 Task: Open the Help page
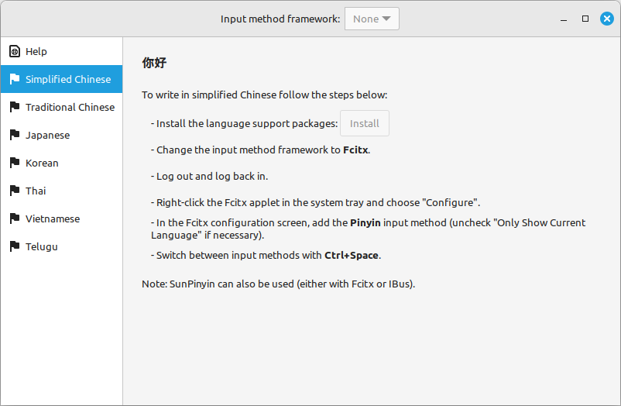[36, 51]
